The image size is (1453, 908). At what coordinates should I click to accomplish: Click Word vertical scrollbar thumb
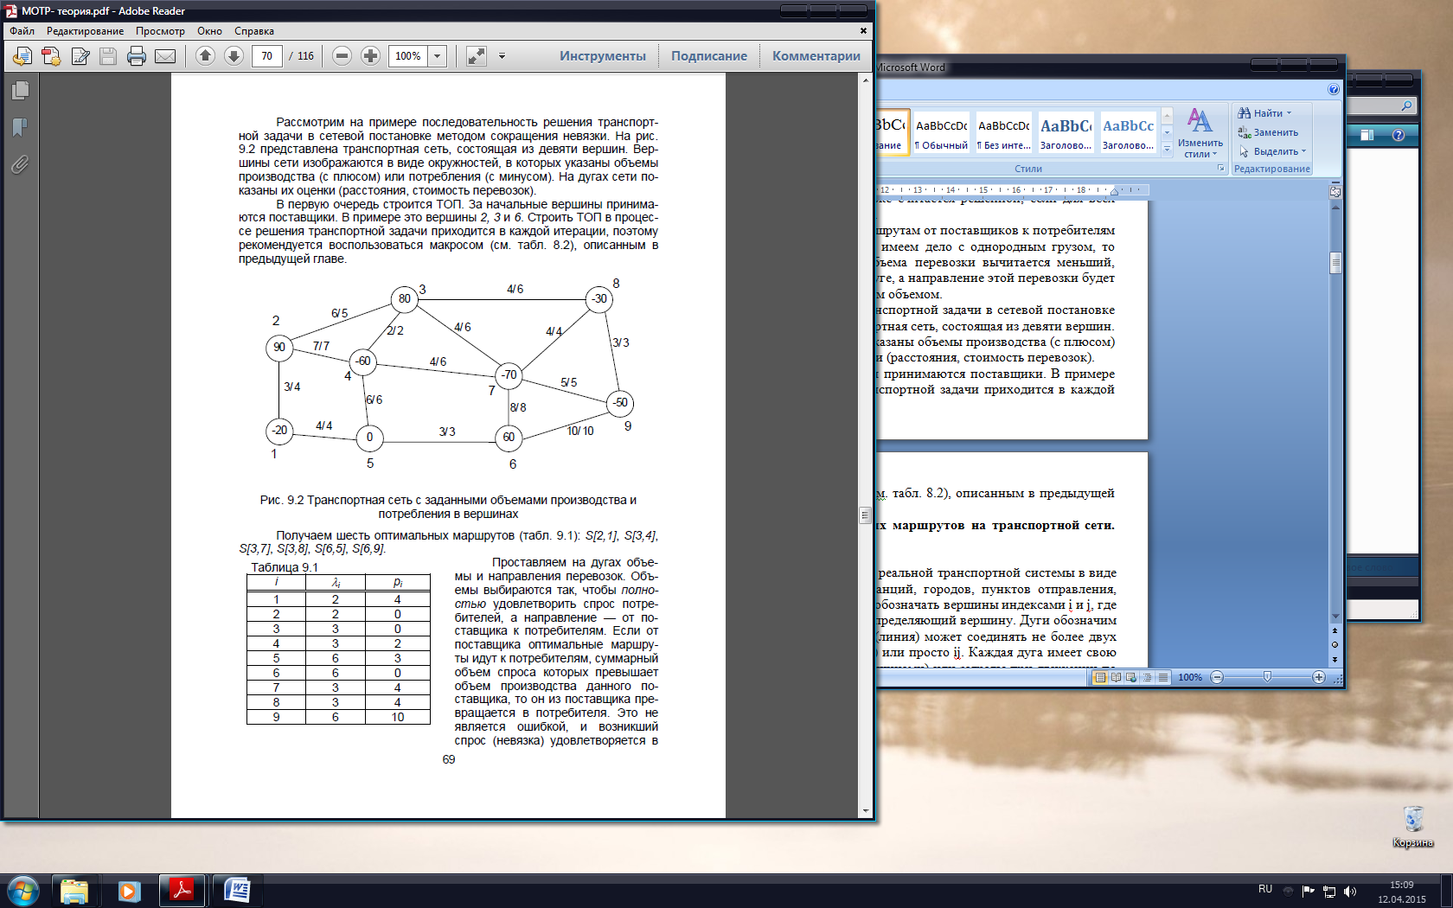point(1335,263)
